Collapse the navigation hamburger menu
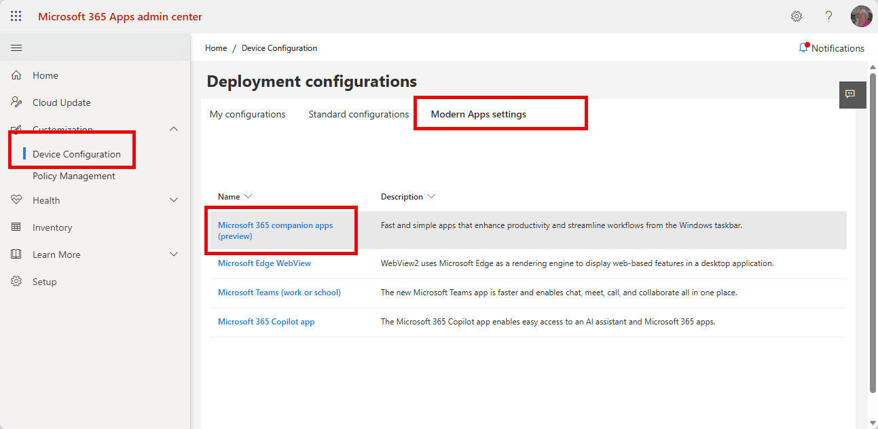Screen dimensions: 878x429 pyautogui.click(x=16, y=48)
